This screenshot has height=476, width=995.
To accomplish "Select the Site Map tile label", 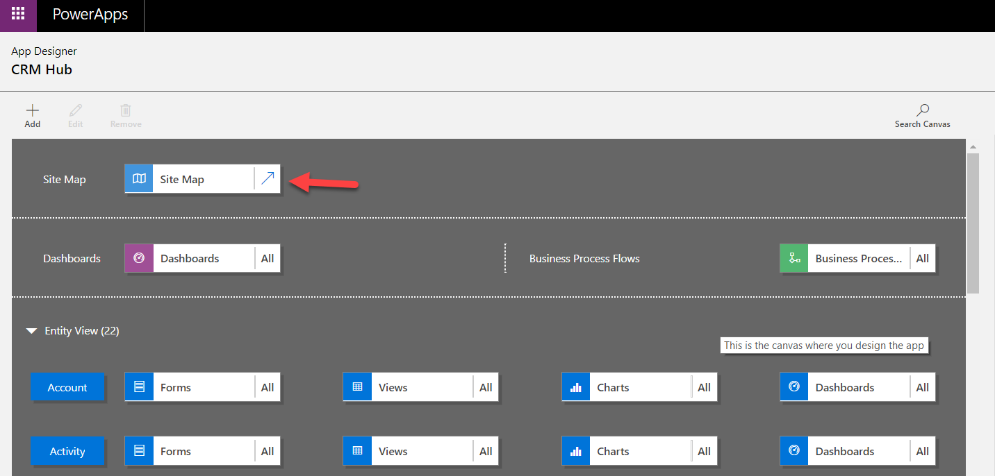I will click(182, 179).
